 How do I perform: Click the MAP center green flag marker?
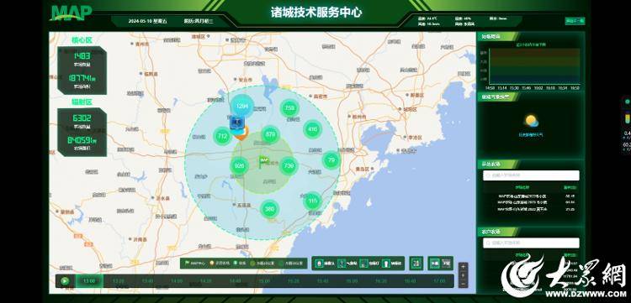coord(264,162)
